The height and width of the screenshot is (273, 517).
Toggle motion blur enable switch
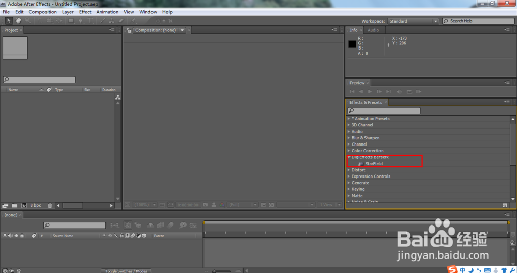171,225
